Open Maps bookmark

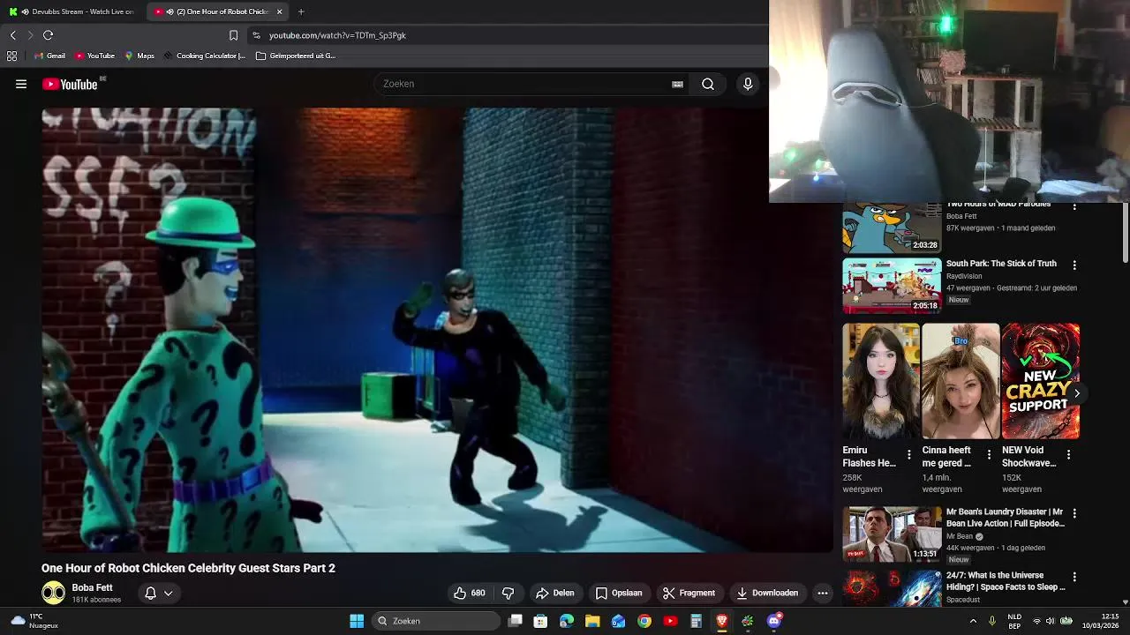click(139, 56)
